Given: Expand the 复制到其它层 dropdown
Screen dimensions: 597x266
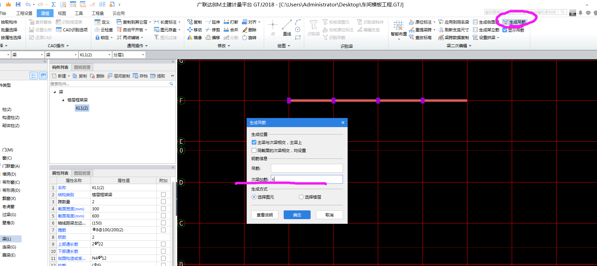Looking at the screenshot, I should [150, 22].
